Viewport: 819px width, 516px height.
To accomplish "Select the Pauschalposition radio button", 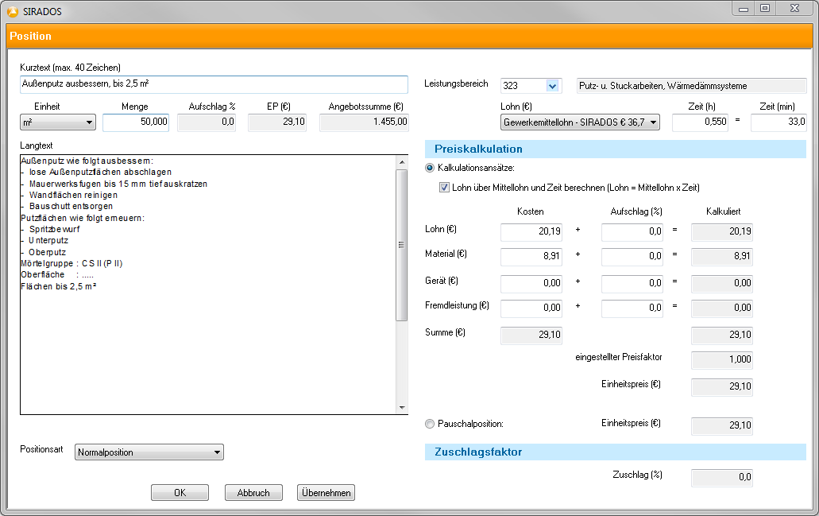I will [x=430, y=425].
